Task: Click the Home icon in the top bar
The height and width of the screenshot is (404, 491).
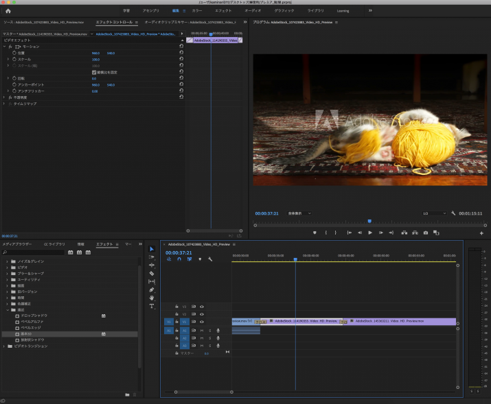Action: (8, 11)
